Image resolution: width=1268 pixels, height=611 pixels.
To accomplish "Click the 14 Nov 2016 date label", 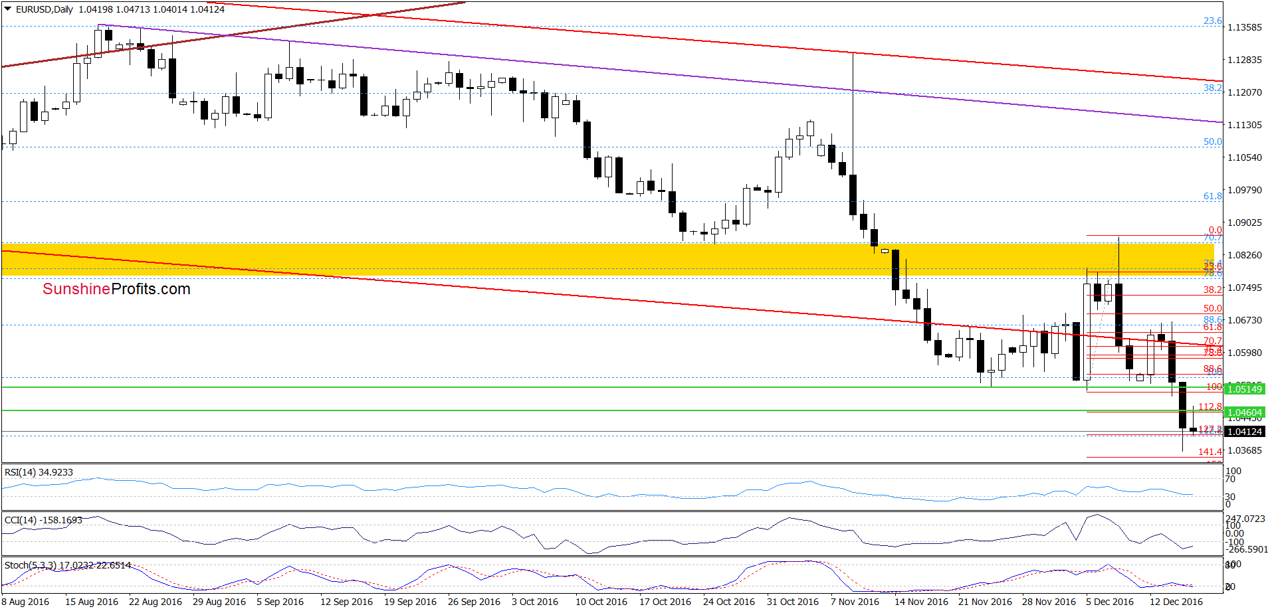I will 922,602.
